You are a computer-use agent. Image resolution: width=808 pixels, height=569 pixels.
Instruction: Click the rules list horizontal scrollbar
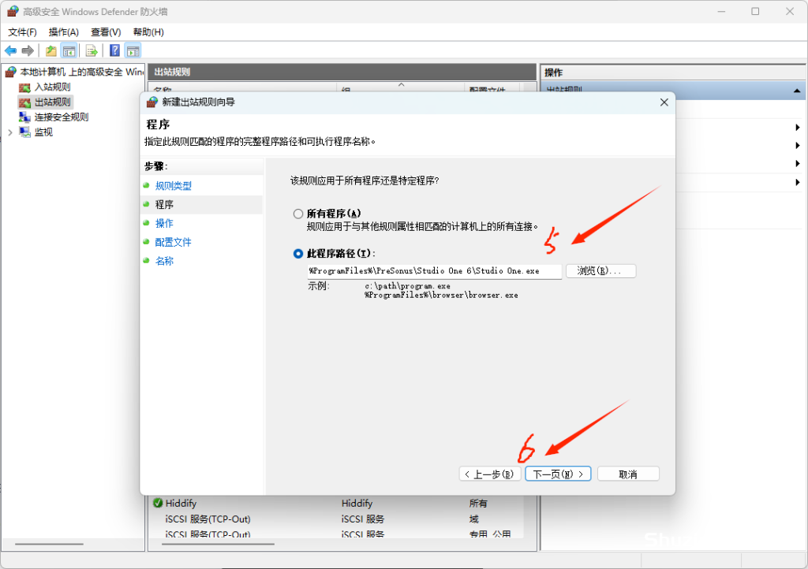(218, 544)
